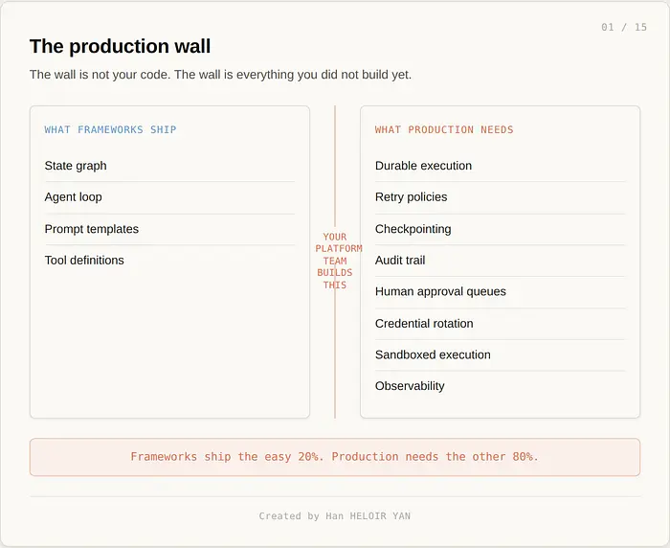Screen dimensions: 670x548
Task: Click the 'Sandboxed execution' item
Action: (x=500, y=354)
